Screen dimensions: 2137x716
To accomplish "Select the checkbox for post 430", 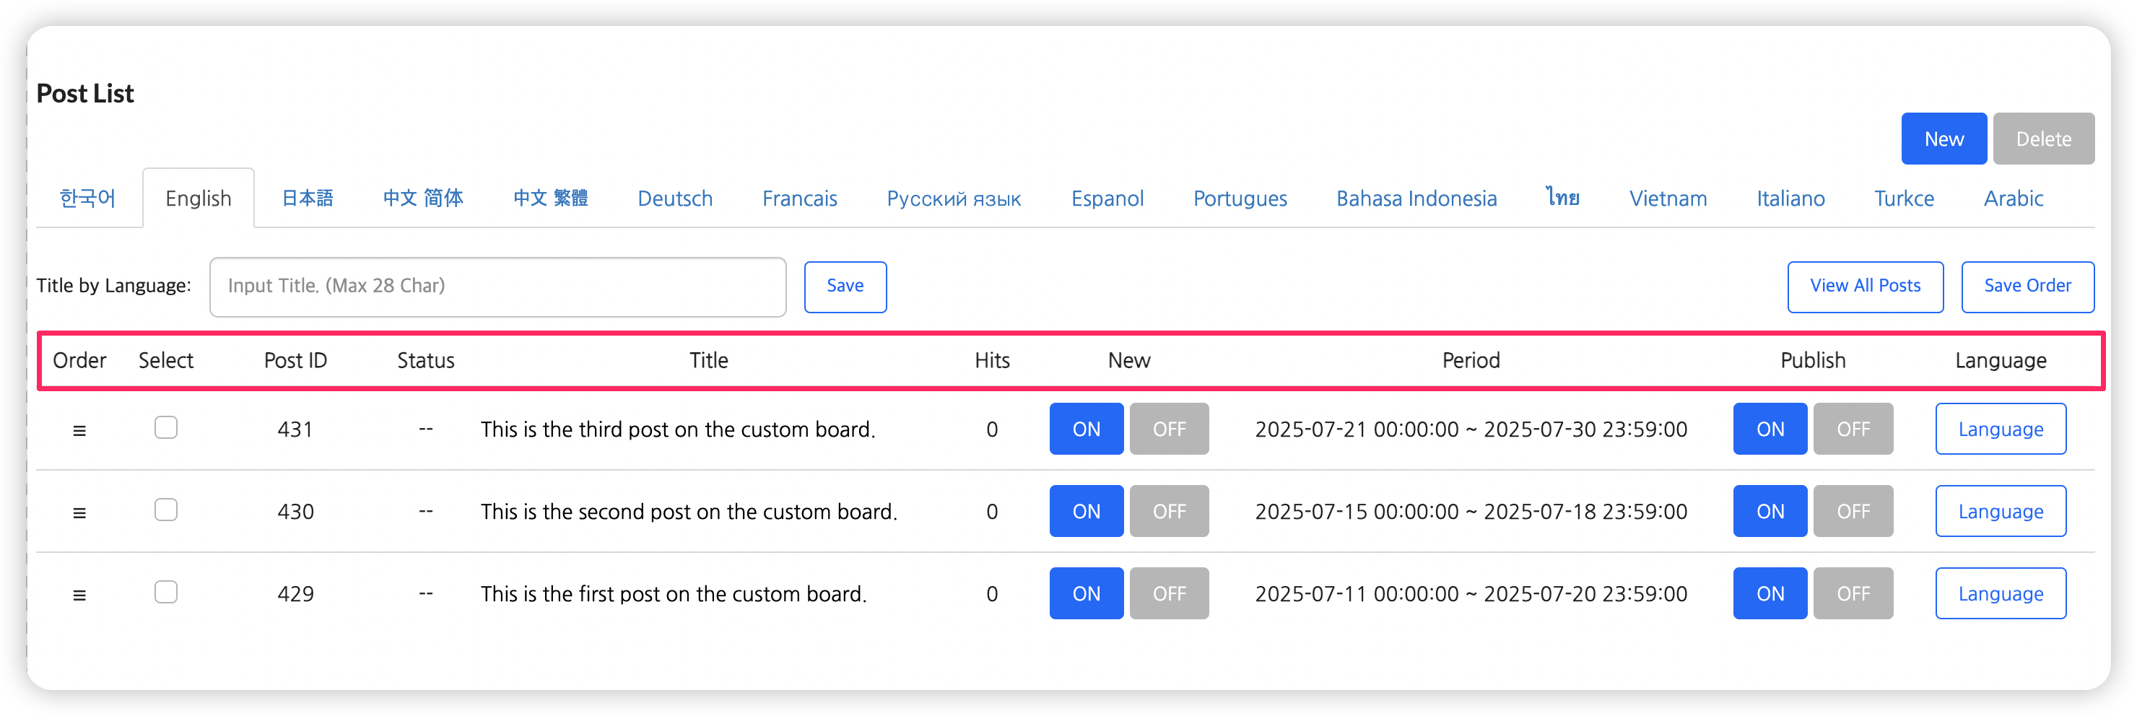I will (x=166, y=510).
